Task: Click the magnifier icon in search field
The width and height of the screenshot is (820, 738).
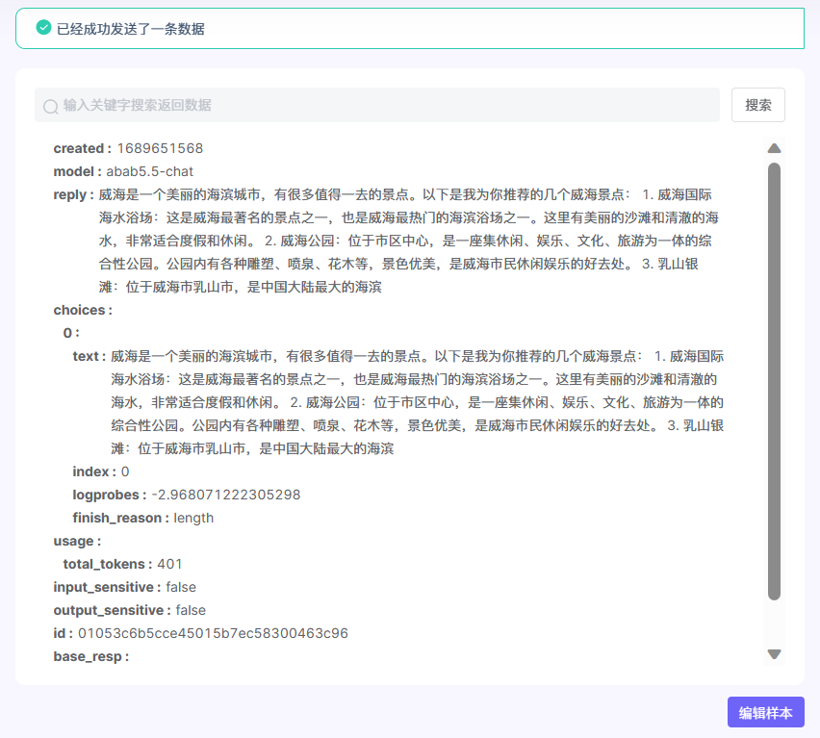Action: (x=51, y=106)
